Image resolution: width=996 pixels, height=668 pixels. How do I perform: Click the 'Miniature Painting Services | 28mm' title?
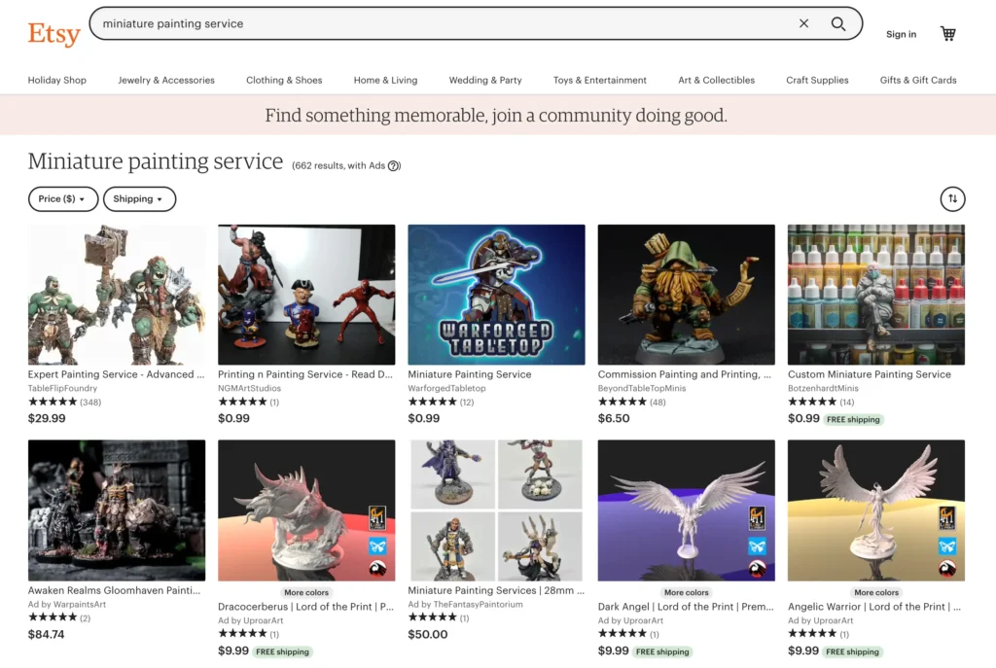point(496,590)
